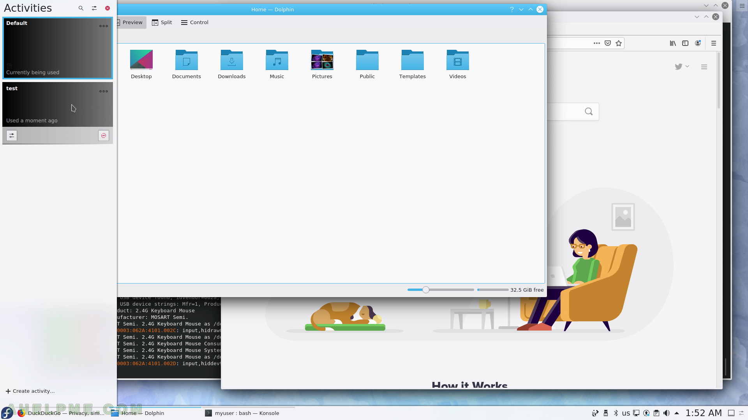Select the Videos folder

click(458, 65)
